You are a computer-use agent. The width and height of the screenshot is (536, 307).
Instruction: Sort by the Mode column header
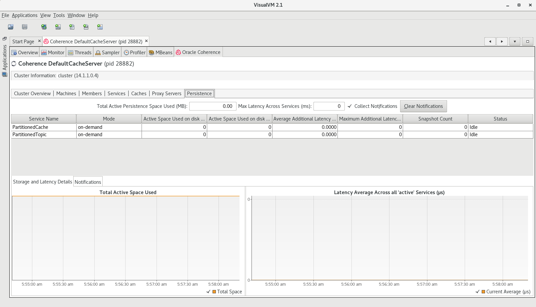pyautogui.click(x=109, y=119)
